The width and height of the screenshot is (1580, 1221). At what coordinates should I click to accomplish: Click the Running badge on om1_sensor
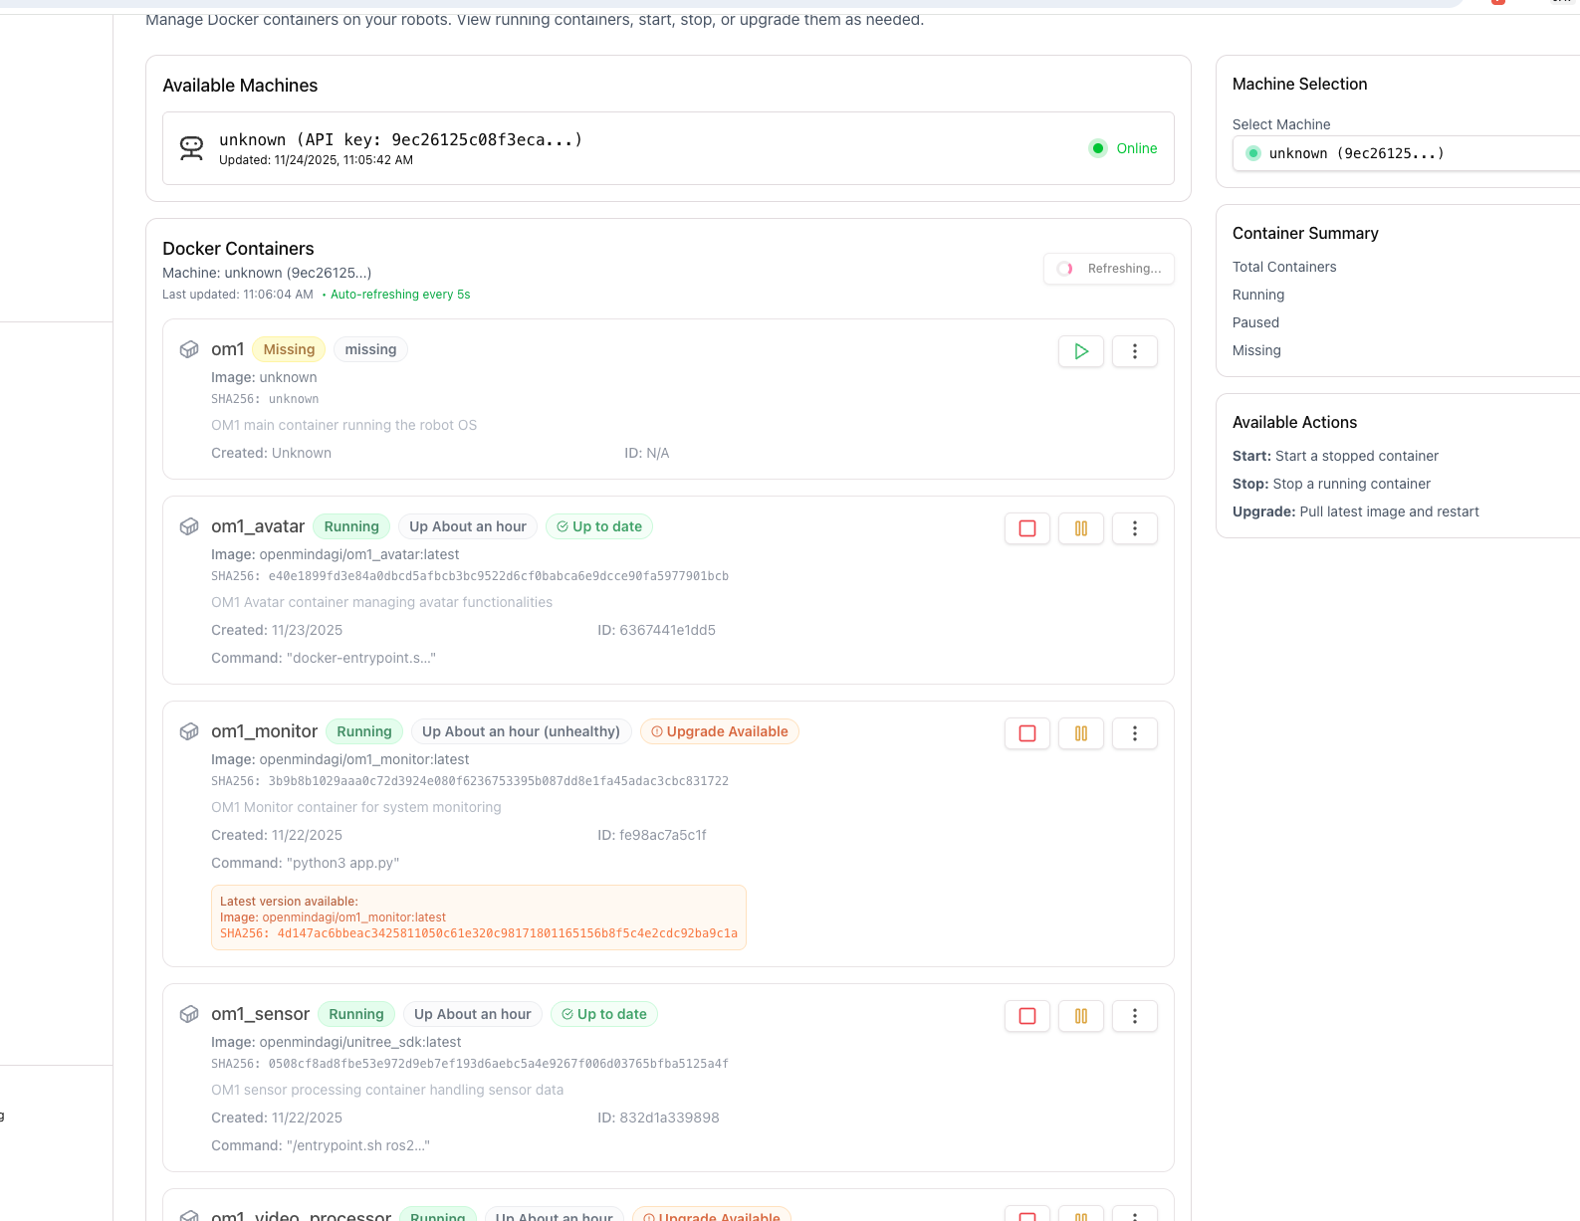coord(356,1014)
